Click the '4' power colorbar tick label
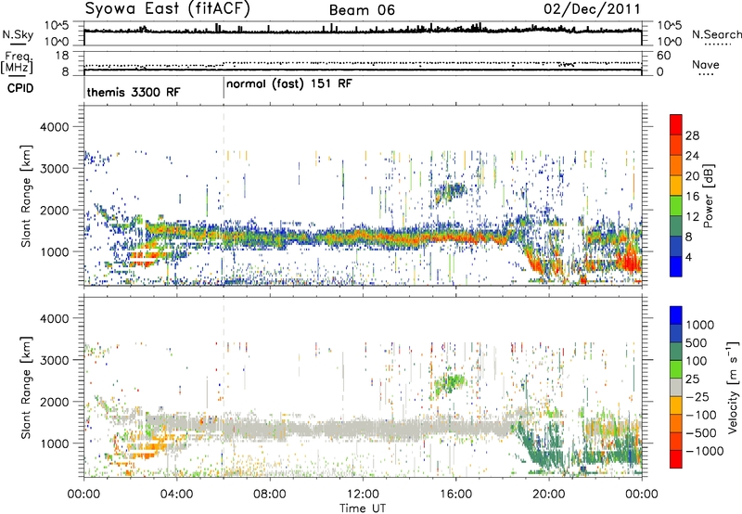This screenshot has width=742, height=514. coord(688,257)
